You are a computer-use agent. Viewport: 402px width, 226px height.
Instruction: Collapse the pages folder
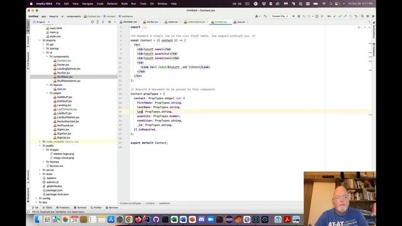pyautogui.click(x=47, y=93)
